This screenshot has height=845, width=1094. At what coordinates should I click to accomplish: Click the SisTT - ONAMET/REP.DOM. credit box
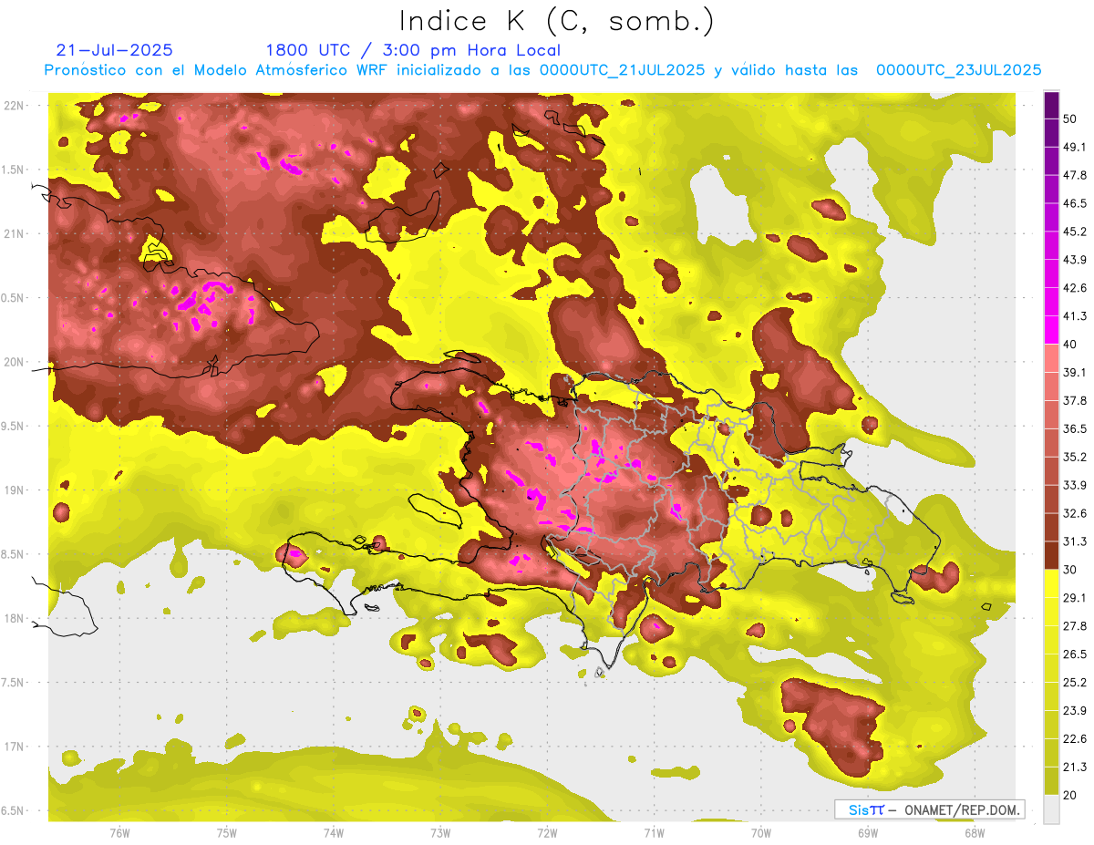click(x=929, y=809)
